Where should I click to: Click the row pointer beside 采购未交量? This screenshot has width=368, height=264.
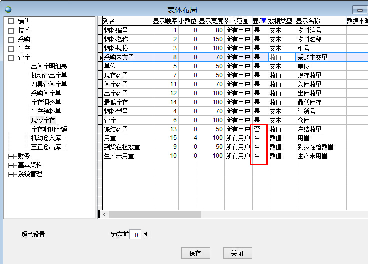click(100, 58)
